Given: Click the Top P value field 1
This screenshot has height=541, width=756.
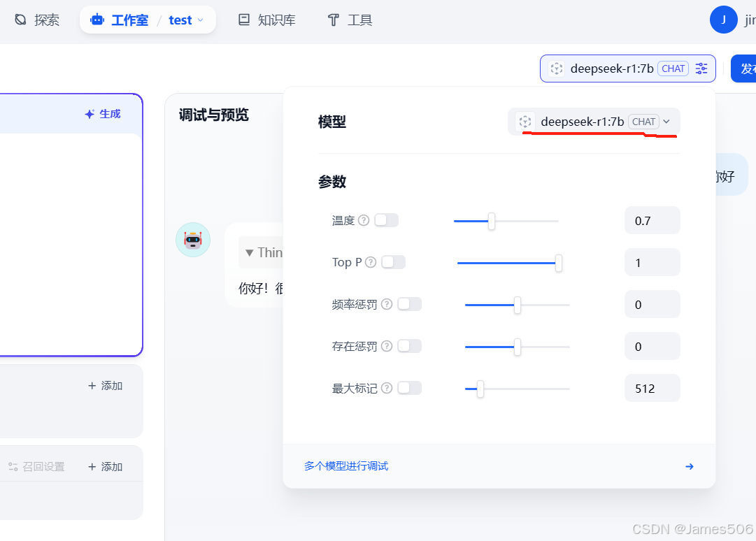Looking at the screenshot, I should (x=652, y=263).
